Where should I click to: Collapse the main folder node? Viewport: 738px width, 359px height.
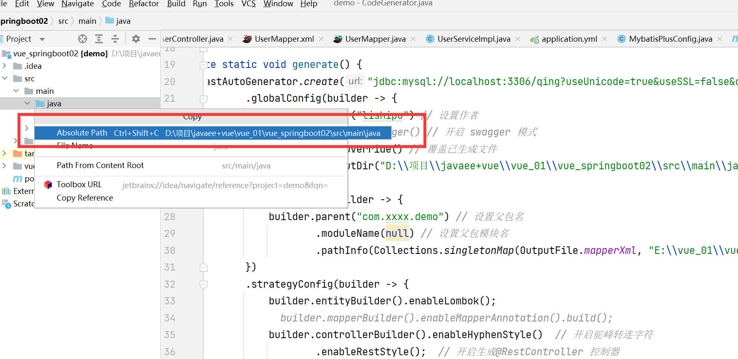point(16,90)
